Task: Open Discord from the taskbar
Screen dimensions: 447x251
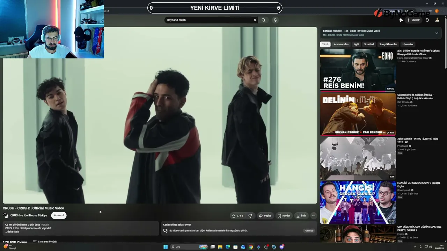Action: click(282, 247)
